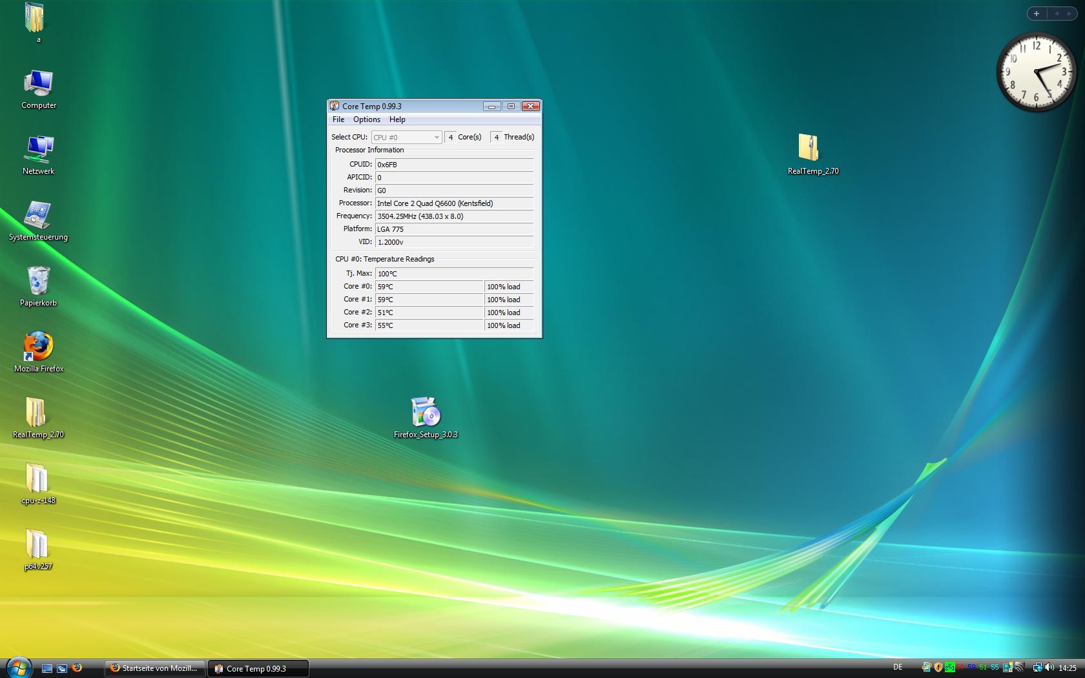
Task: Click the Windows Start orb button
Action: [x=17, y=668]
